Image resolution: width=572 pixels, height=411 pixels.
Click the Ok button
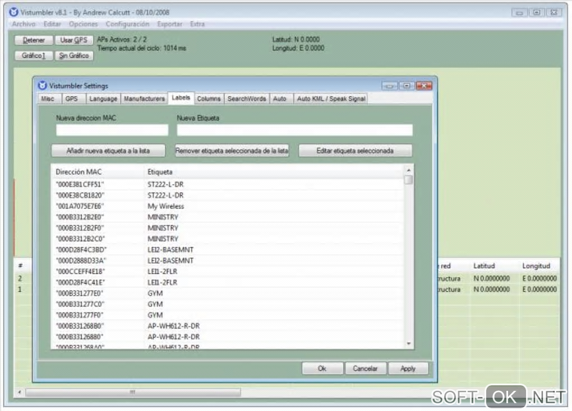point(322,369)
